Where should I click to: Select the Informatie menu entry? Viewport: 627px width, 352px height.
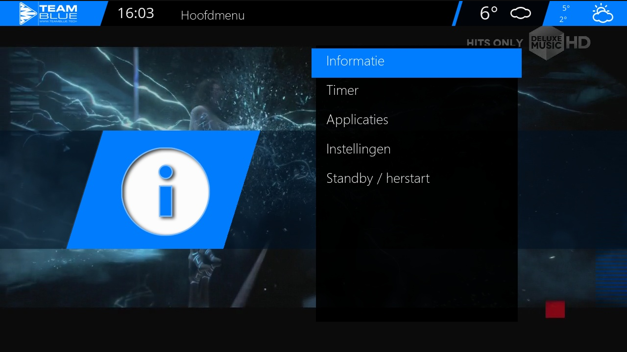(416, 63)
